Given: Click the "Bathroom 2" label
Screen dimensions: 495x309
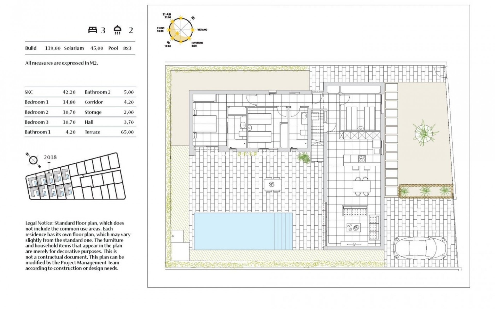Looking at the screenshot, I should [97, 92].
